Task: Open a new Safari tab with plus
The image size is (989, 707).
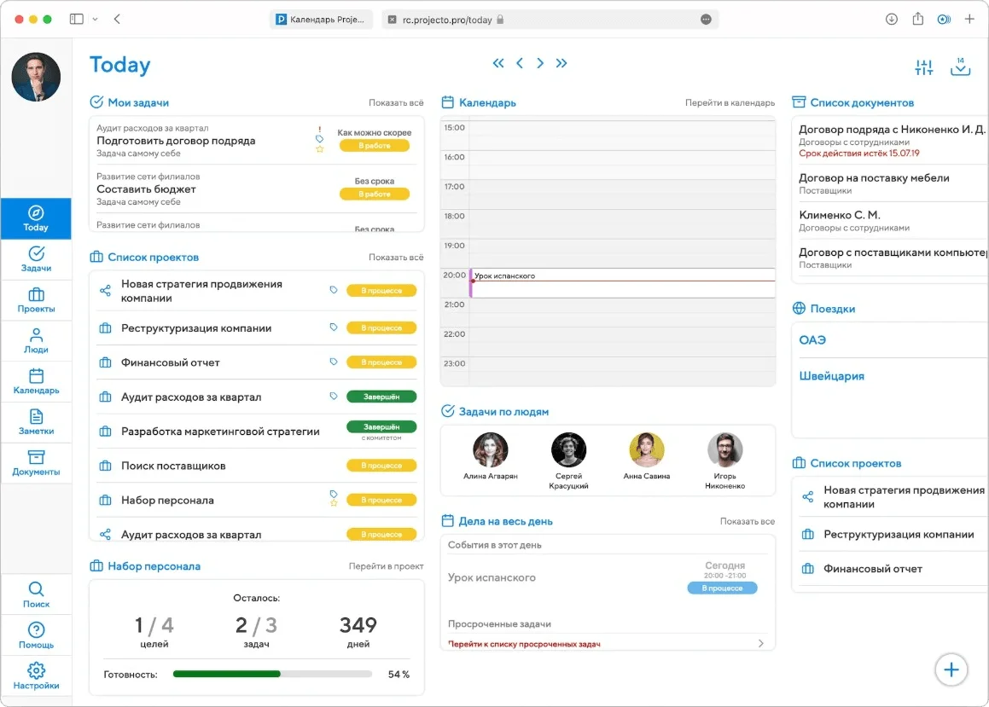Action: (969, 20)
